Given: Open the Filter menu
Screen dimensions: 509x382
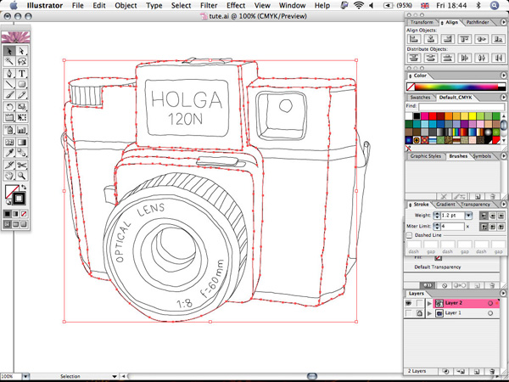Looking at the screenshot, I should click(209, 6).
